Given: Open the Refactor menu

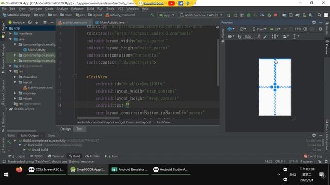Looking at the screenshot, I should point(77,9).
